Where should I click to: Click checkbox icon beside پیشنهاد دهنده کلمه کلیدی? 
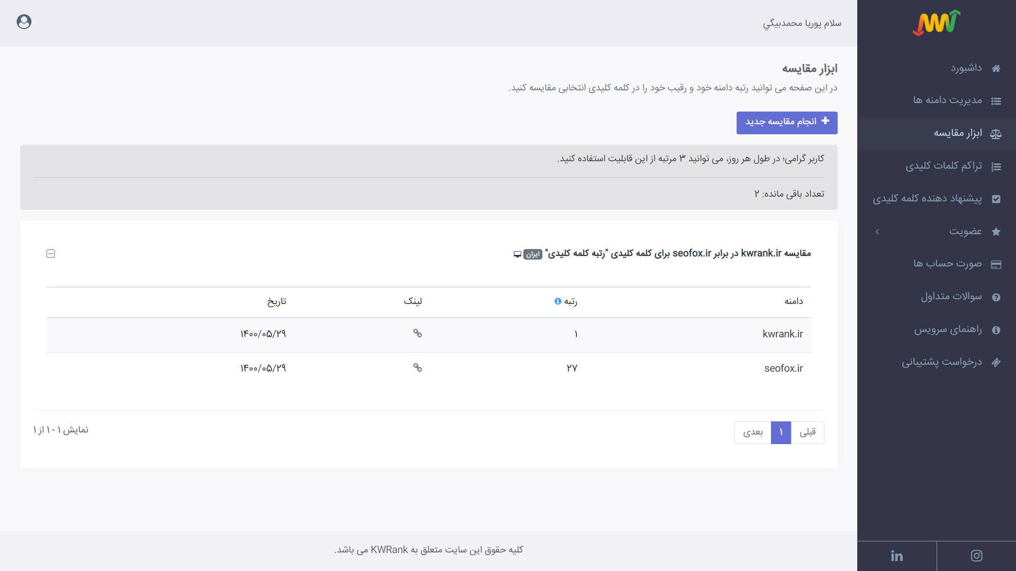996,199
